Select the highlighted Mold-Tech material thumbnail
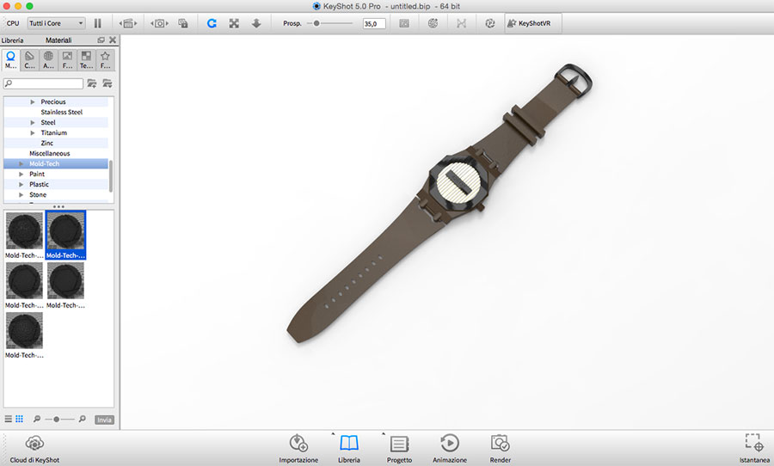Screen dimensions: 774x466 pyautogui.click(x=65, y=235)
